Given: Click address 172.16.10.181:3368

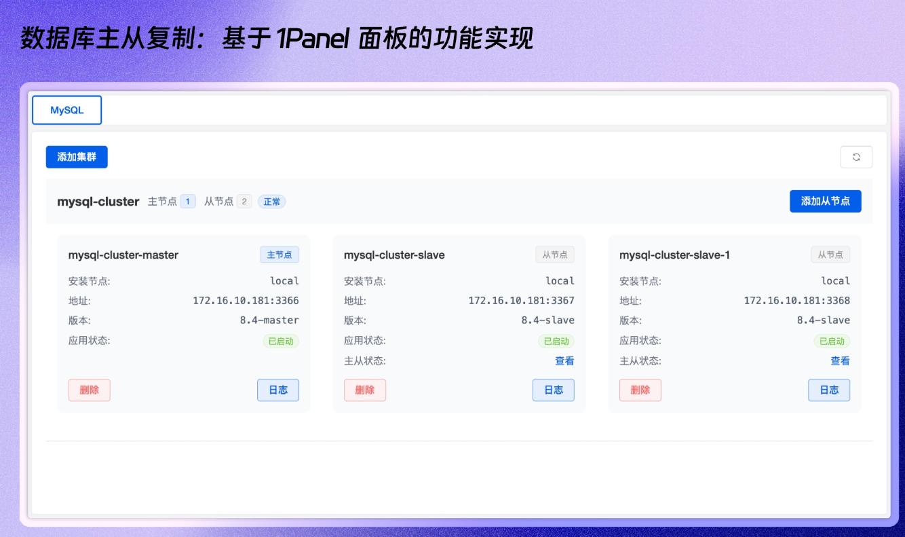Looking at the screenshot, I should point(796,301).
